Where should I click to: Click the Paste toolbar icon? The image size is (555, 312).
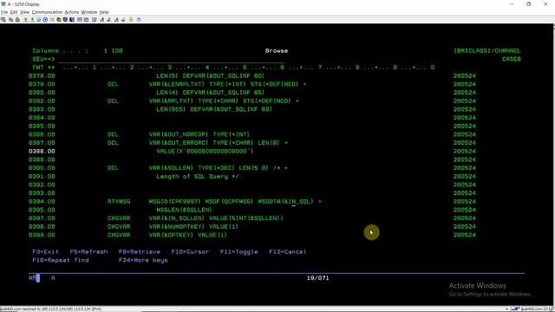(17, 20)
